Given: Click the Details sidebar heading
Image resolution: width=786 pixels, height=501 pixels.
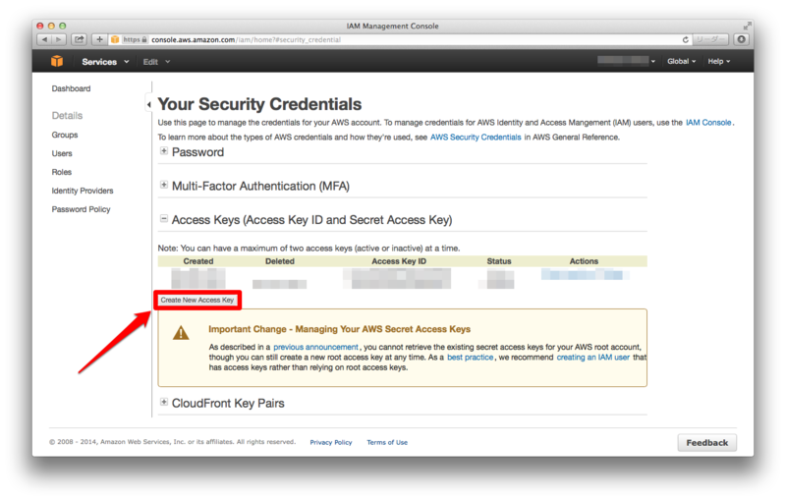Looking at the screenshot, I should click(x=67, y=116).
